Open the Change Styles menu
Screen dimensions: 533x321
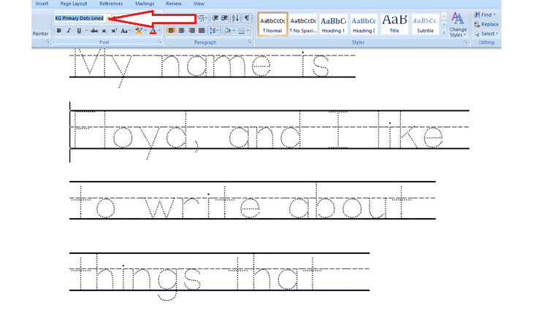click(x=458, y=25)
